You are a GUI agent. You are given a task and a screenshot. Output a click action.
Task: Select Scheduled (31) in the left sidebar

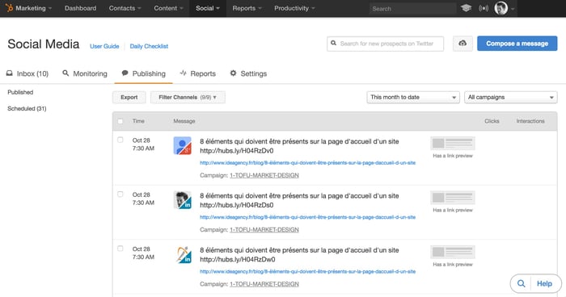click(x=27, y=108)
